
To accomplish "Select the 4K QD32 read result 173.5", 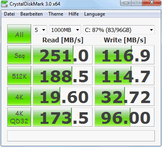I will tap(63, 117).
